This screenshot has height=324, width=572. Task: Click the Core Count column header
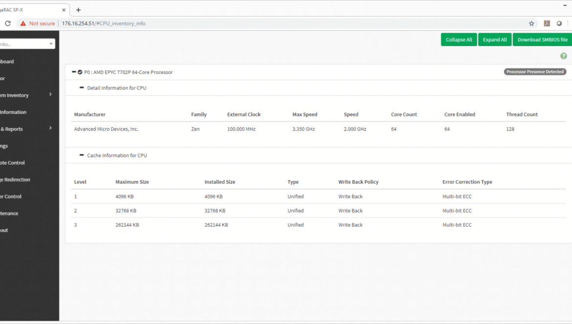pos(404,114)
